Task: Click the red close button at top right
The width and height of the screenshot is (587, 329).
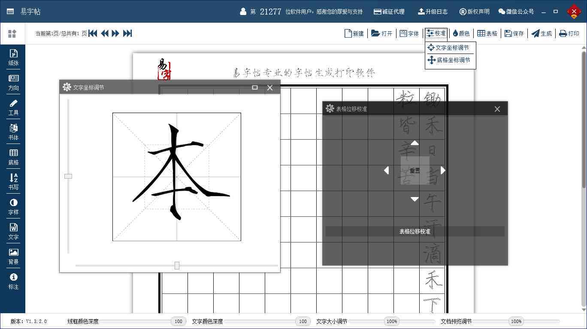Action: (574, 12)
